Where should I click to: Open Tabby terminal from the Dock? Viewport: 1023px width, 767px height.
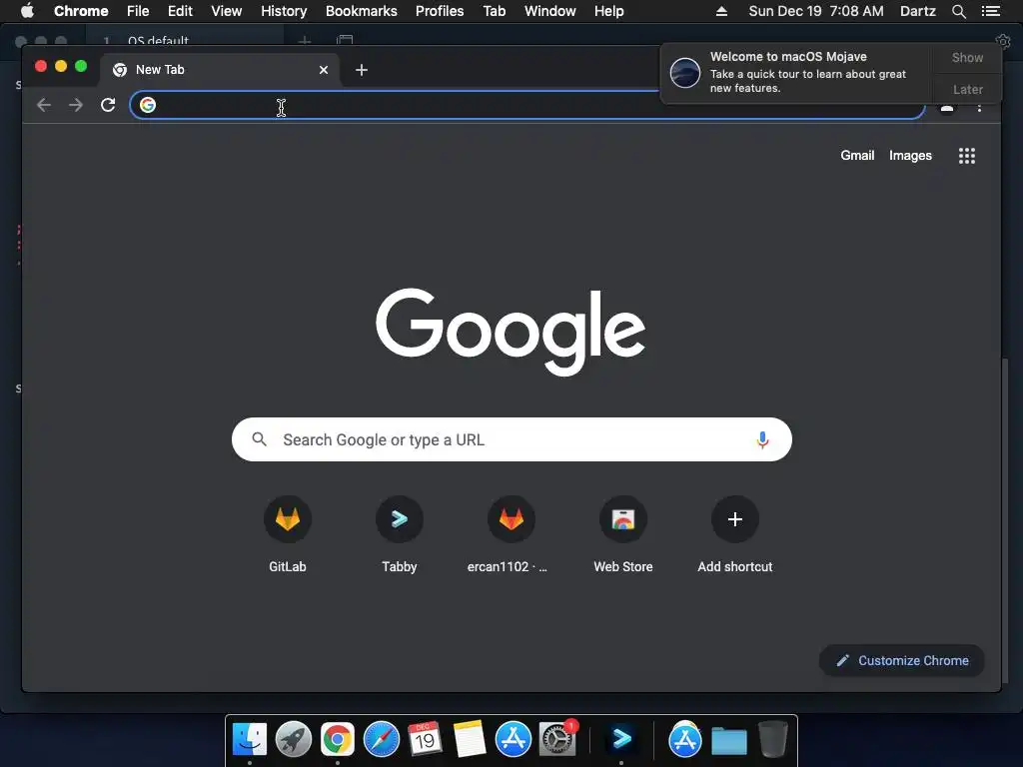620,738
